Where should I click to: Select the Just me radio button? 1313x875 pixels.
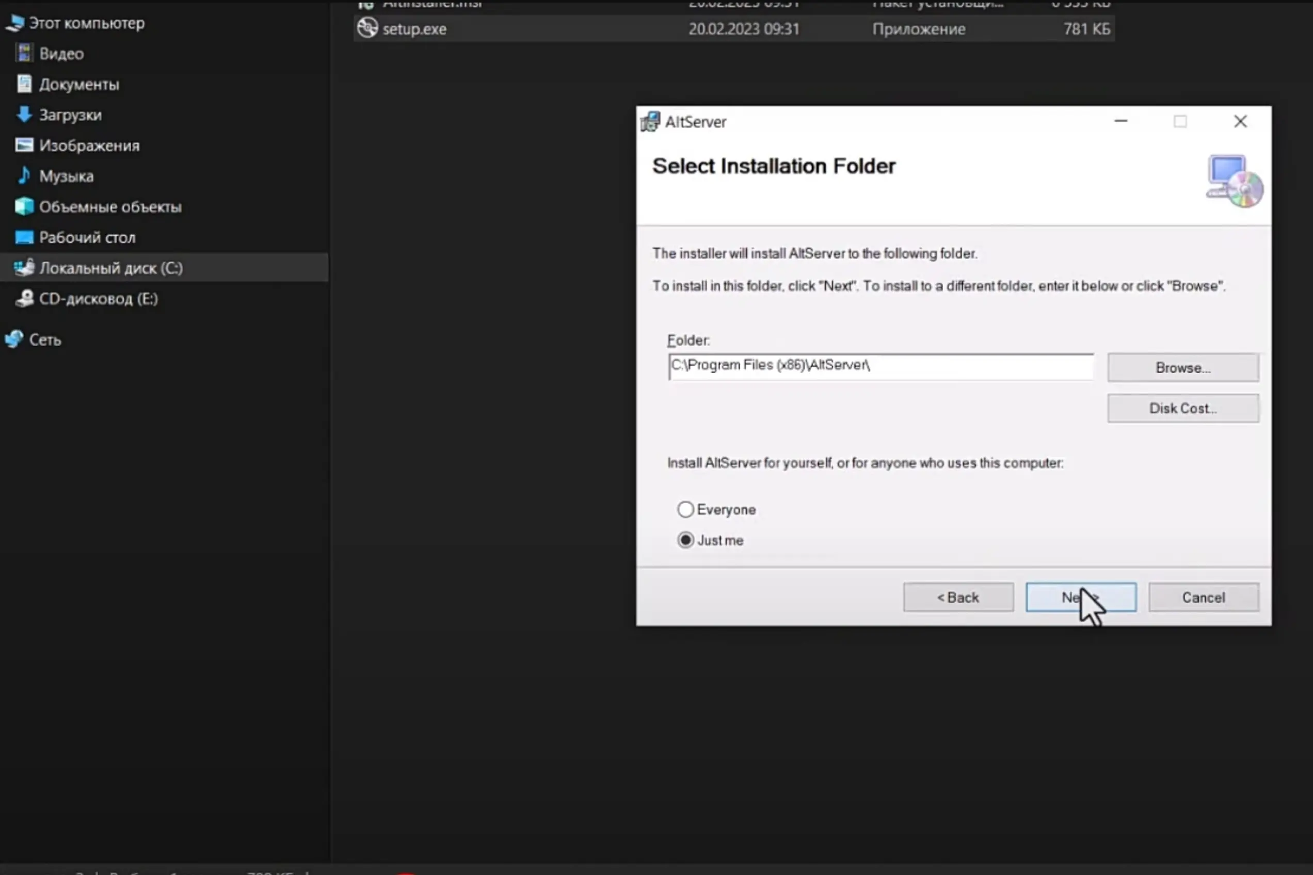click(685, 540)
